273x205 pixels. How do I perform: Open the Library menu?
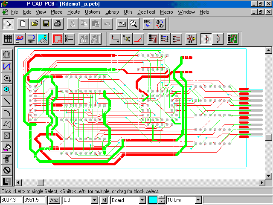112,12
